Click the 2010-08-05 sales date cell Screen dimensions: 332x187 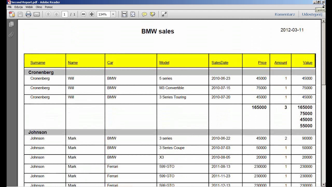point(221,157)
